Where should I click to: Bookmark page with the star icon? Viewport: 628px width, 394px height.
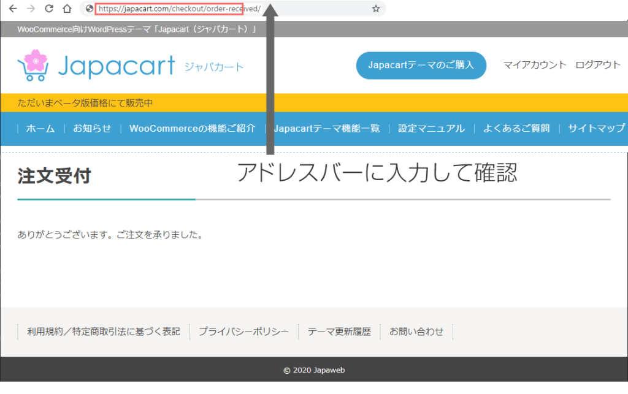376,9
